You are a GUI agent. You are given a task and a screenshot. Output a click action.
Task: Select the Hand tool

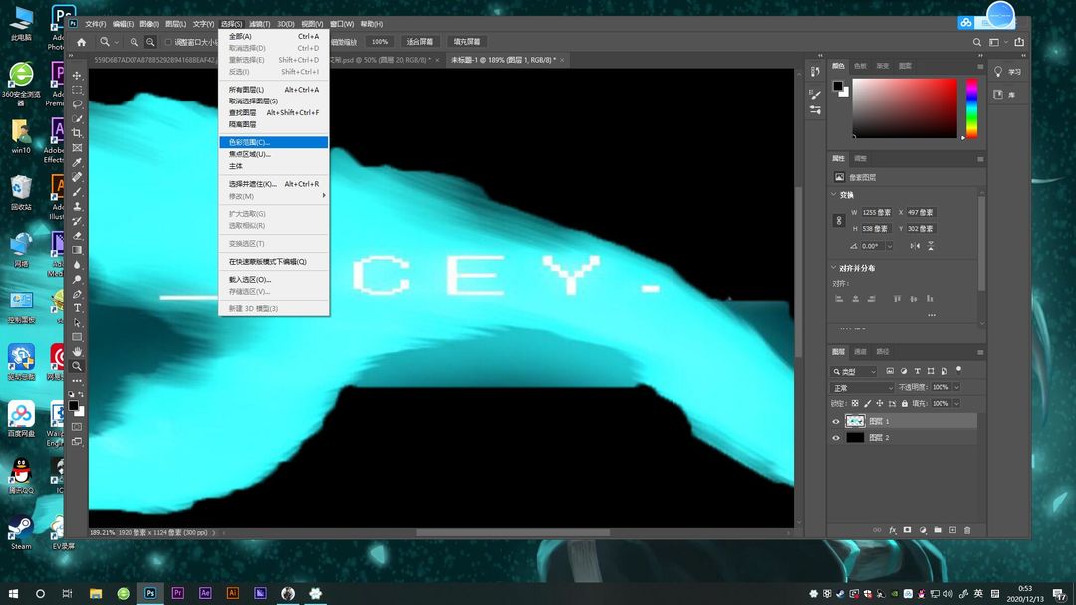pos(77,351)
